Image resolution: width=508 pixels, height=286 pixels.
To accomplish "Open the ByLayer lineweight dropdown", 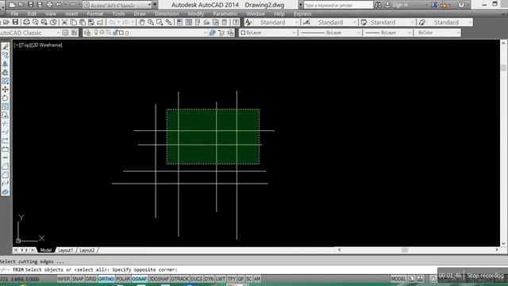I will [x=387, y=33].
